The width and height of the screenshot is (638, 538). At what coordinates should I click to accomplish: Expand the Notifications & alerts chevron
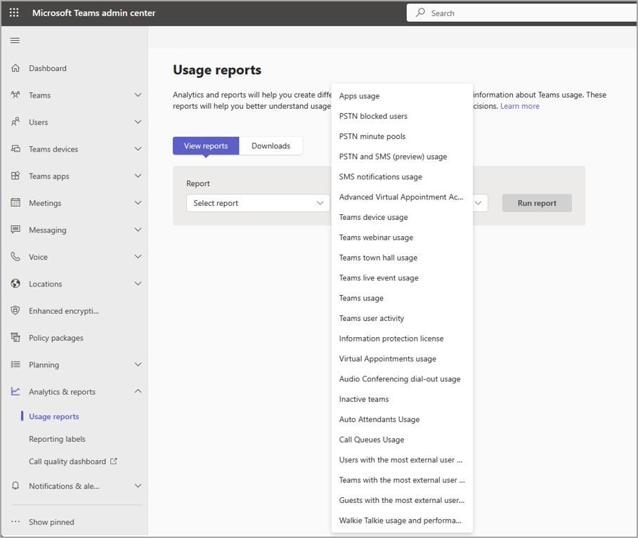point(138,485)
